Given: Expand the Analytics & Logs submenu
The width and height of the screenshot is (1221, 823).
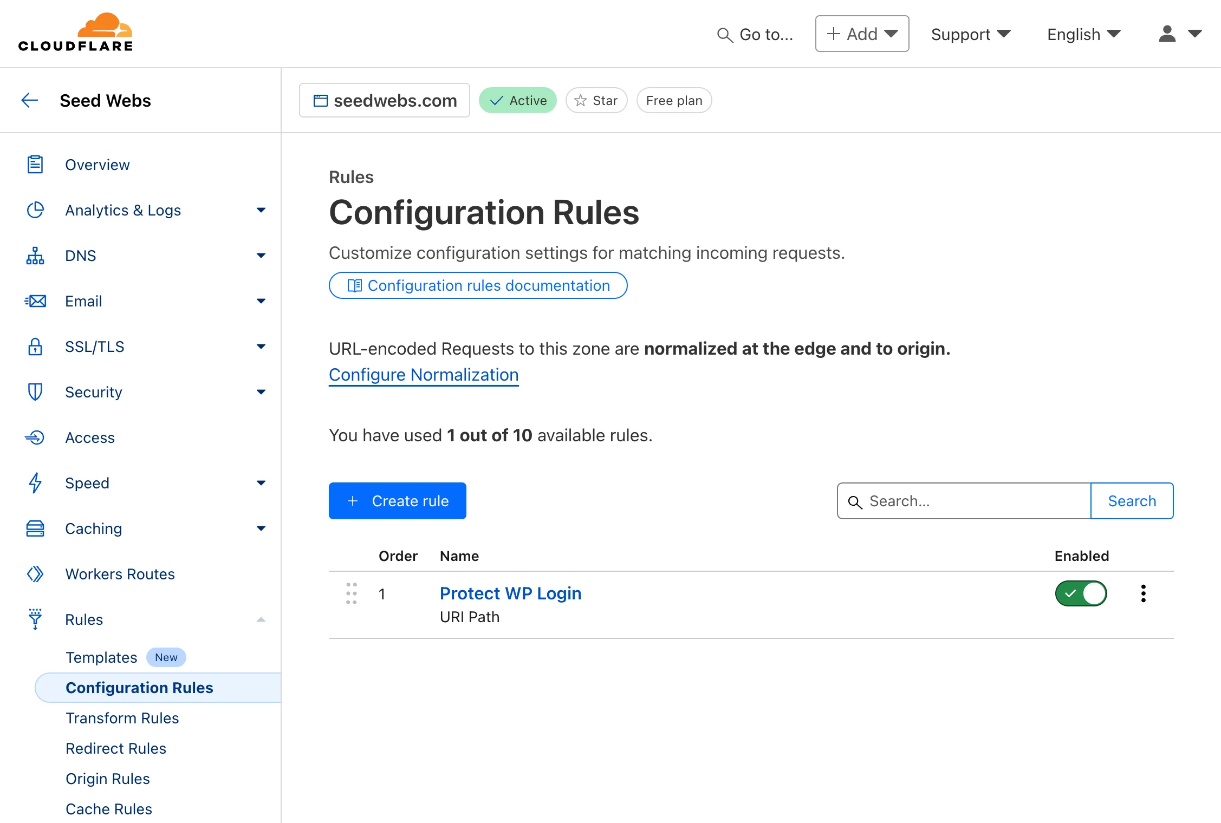Looking at the screenshot, I should click(262, 210).
